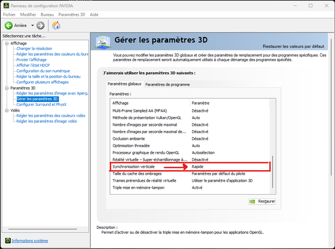Open the Modifier menu
The width and height of the screenshot is (335, 249).
pos(28,15)
